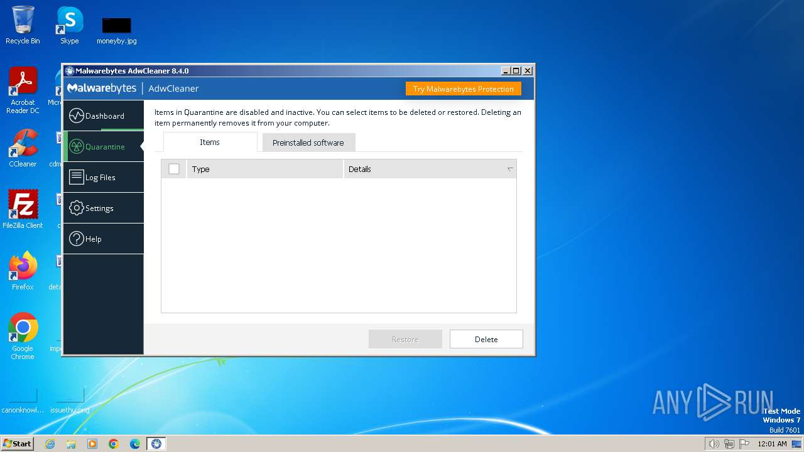Click the 12:01 AM taskbar clock

[772, 444]
